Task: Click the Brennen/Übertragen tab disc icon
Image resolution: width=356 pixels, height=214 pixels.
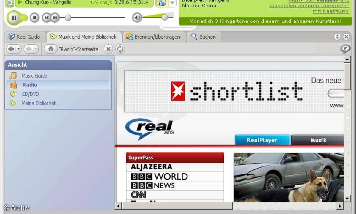Action: click(x=129, y=37)
